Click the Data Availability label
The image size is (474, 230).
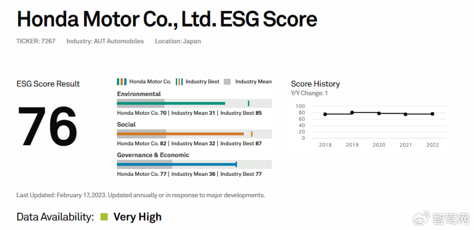coord(55,217)
